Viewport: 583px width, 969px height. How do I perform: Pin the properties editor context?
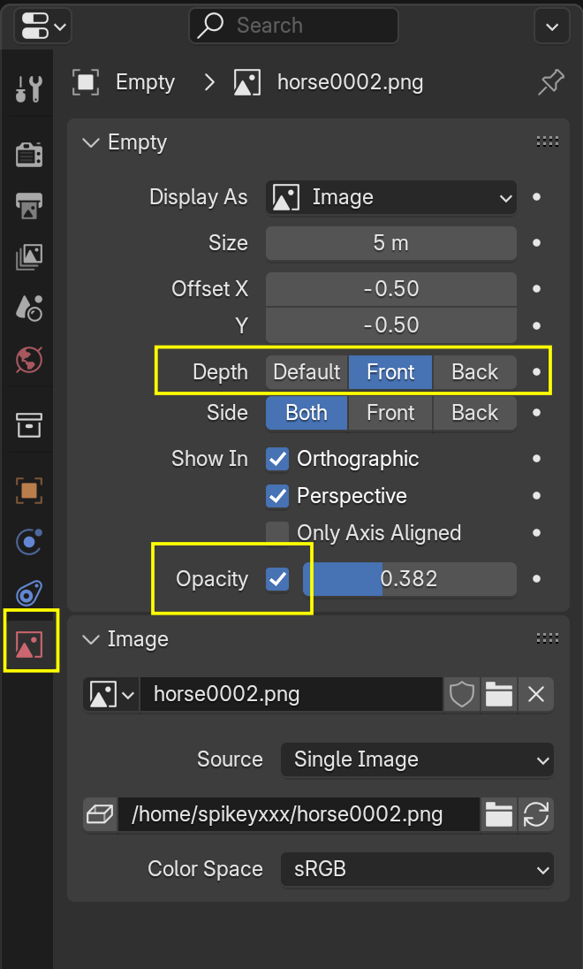coord(551,83)
